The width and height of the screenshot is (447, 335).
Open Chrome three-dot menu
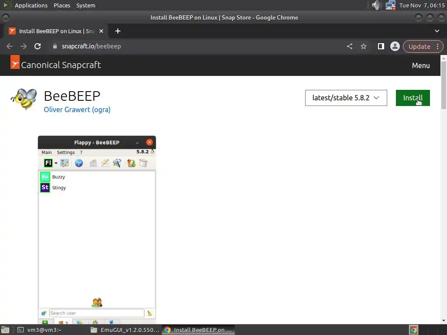[437, 46]
